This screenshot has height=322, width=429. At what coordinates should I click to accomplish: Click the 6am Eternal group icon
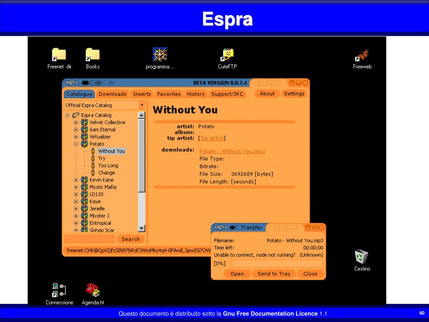pyautogui.click(x=85, y=130)
